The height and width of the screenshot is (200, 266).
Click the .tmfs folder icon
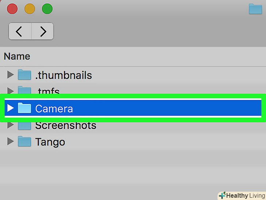pyautogui.click(x=24, y=90)
